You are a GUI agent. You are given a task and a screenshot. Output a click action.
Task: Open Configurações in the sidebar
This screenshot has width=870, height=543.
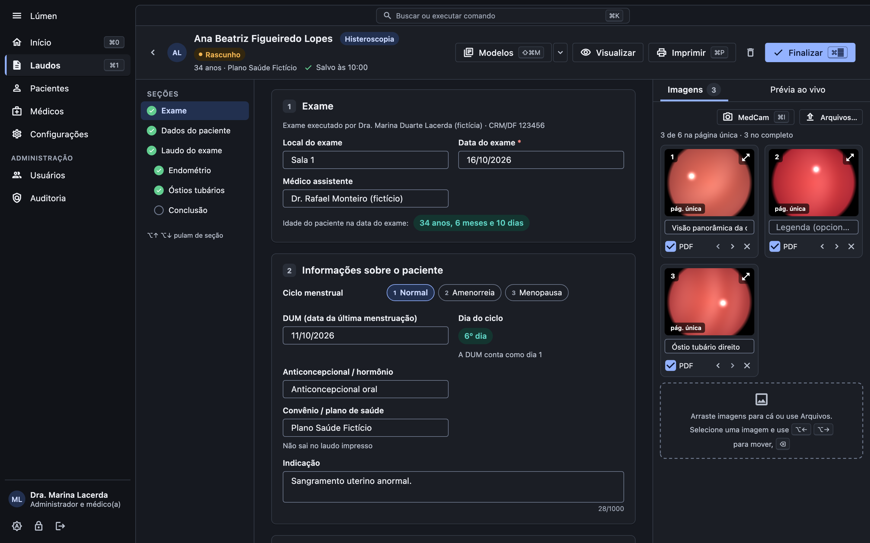click(68, 134)
